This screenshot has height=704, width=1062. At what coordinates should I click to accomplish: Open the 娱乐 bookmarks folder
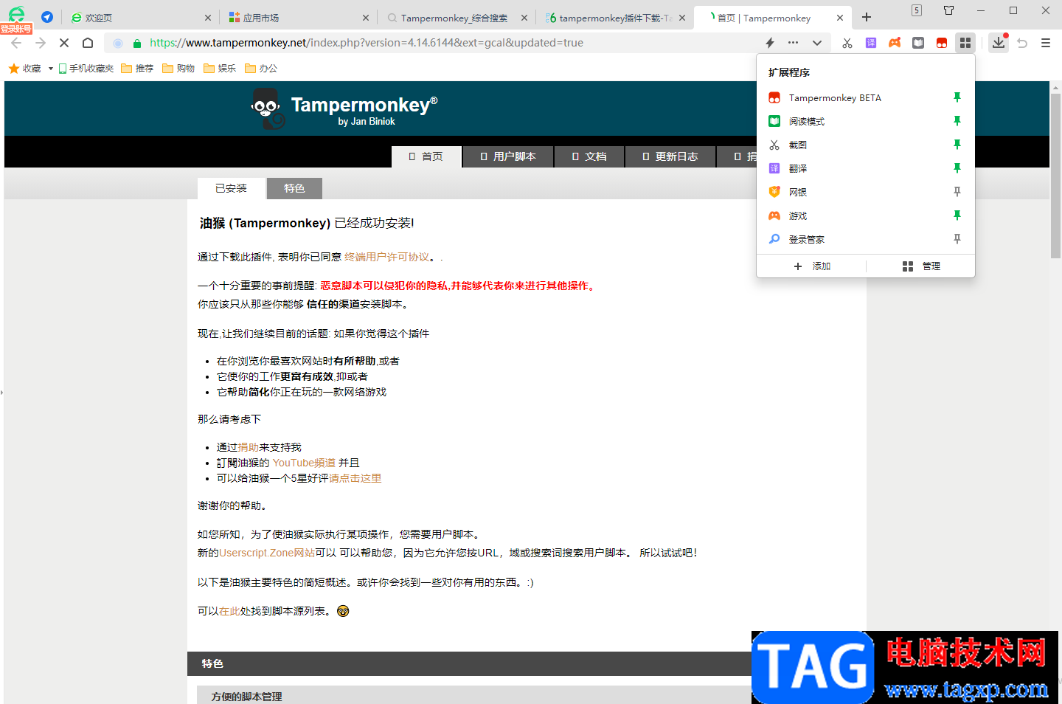[x=220, y=69]
